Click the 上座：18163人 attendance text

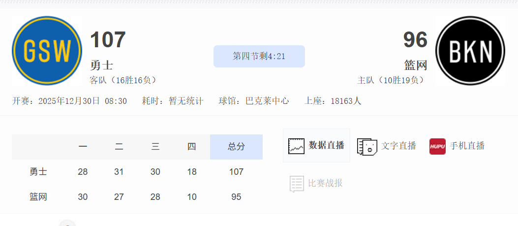point(333,101)
